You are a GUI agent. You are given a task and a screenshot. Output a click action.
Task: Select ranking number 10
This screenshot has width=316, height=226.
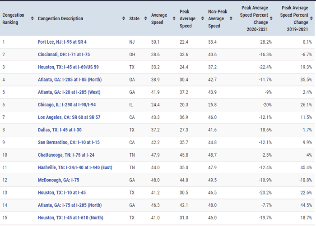click(x=5, y=155)
